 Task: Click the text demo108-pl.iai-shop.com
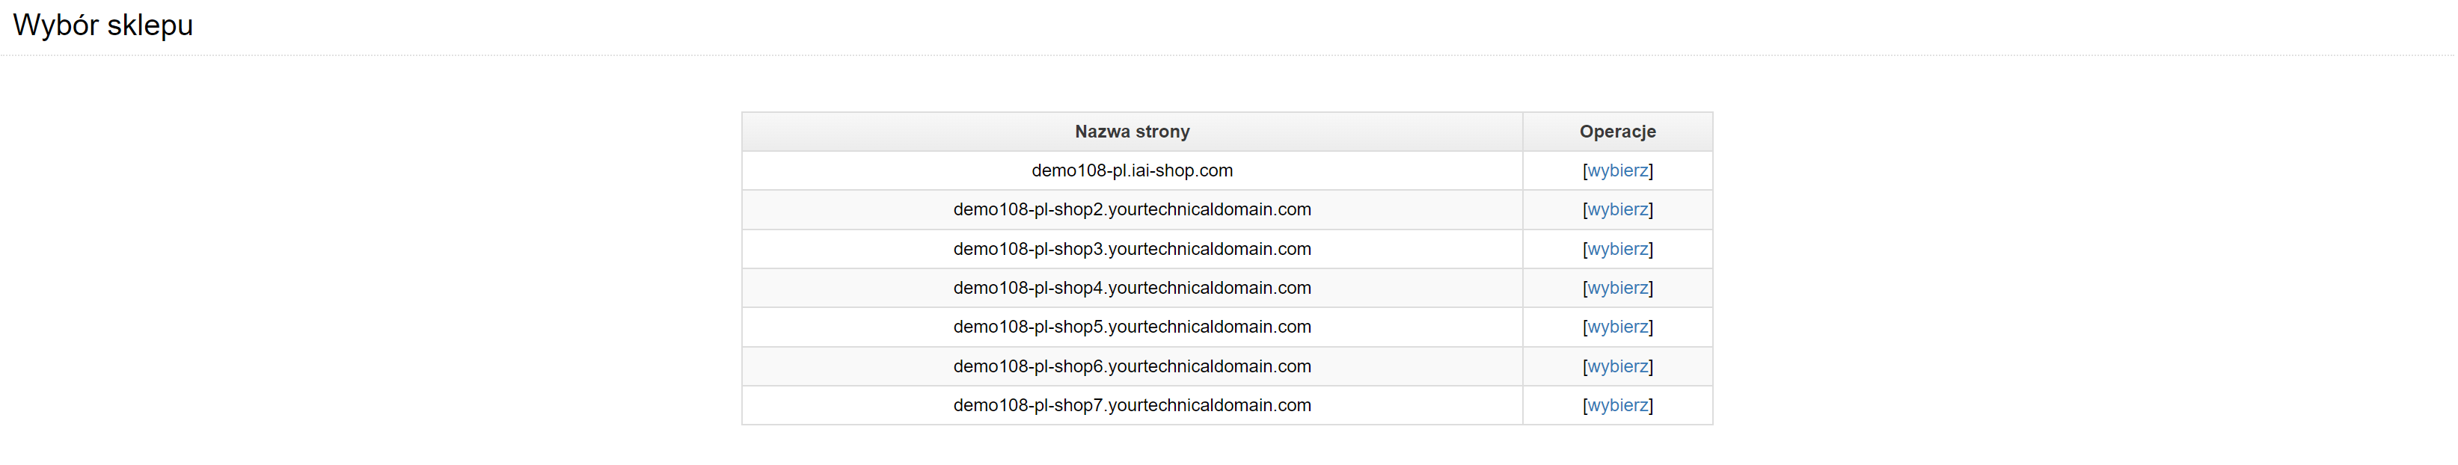[1132, 170]
